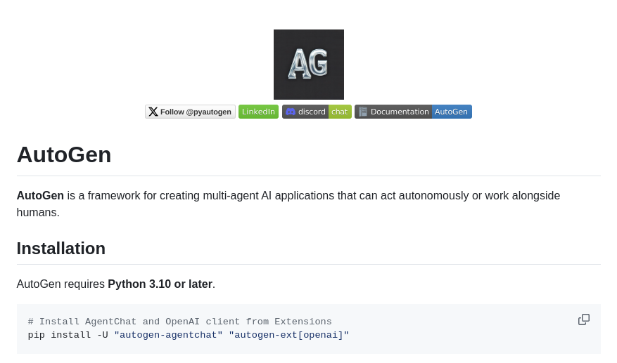Click the blue AutoGen badge segment
Viewport: 617px width, 363px height.
[x=451, y=112]
